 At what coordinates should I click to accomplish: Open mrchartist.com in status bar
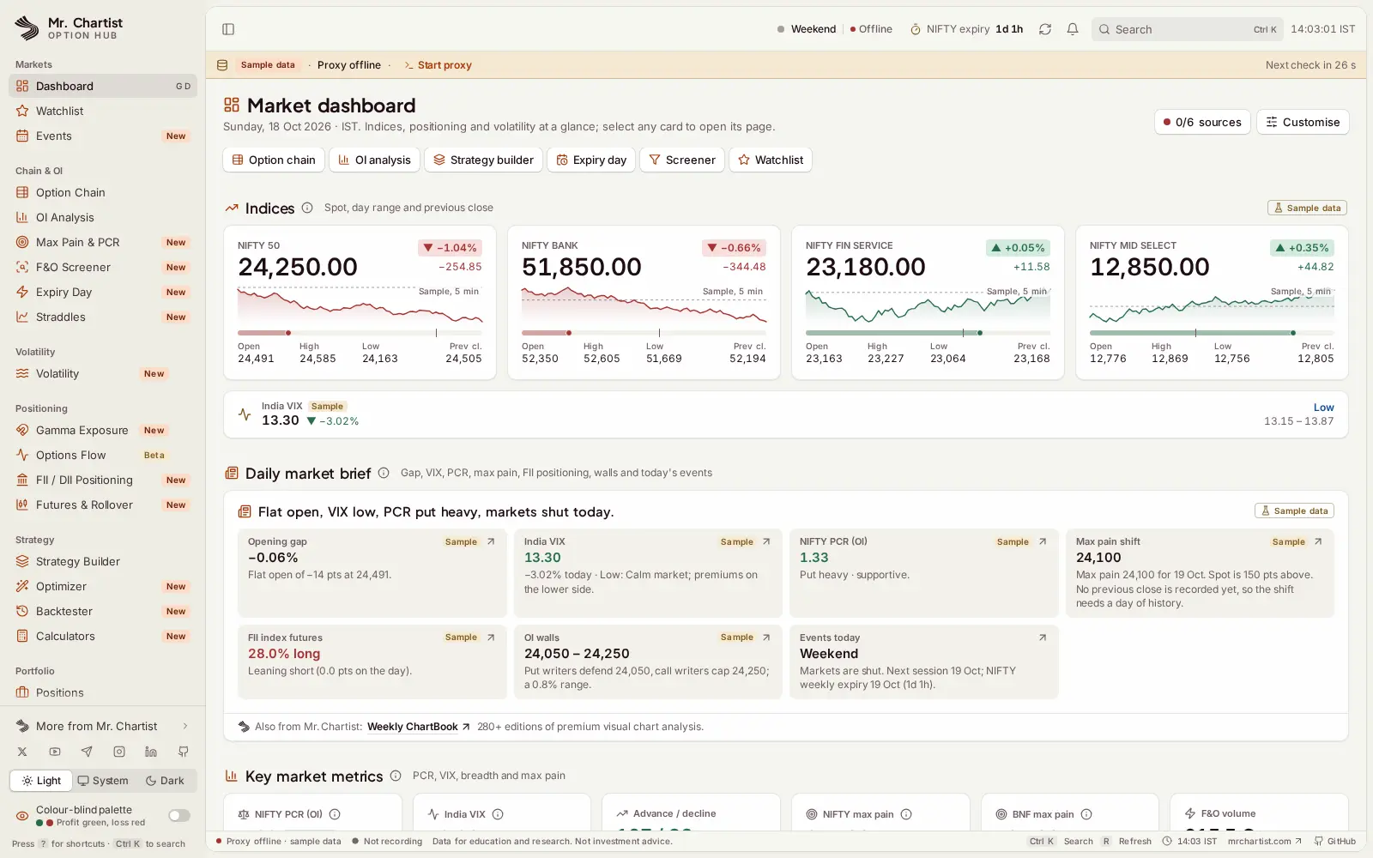click(x=1264, y=842)
